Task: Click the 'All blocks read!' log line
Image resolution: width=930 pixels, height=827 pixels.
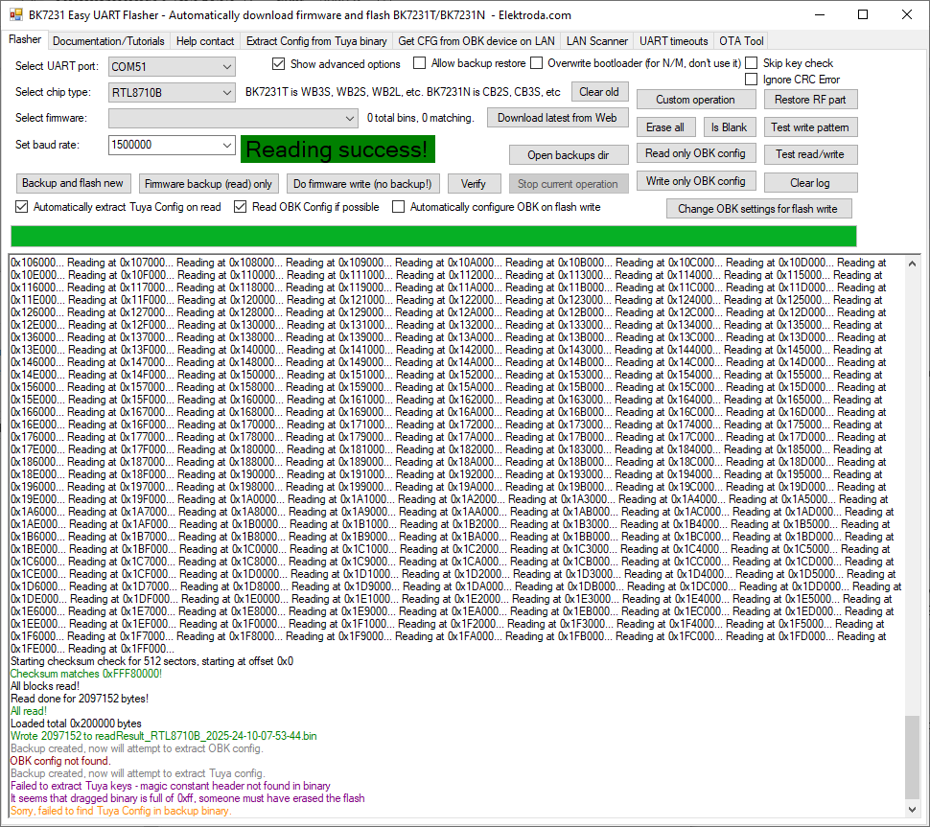Action: 45,686
